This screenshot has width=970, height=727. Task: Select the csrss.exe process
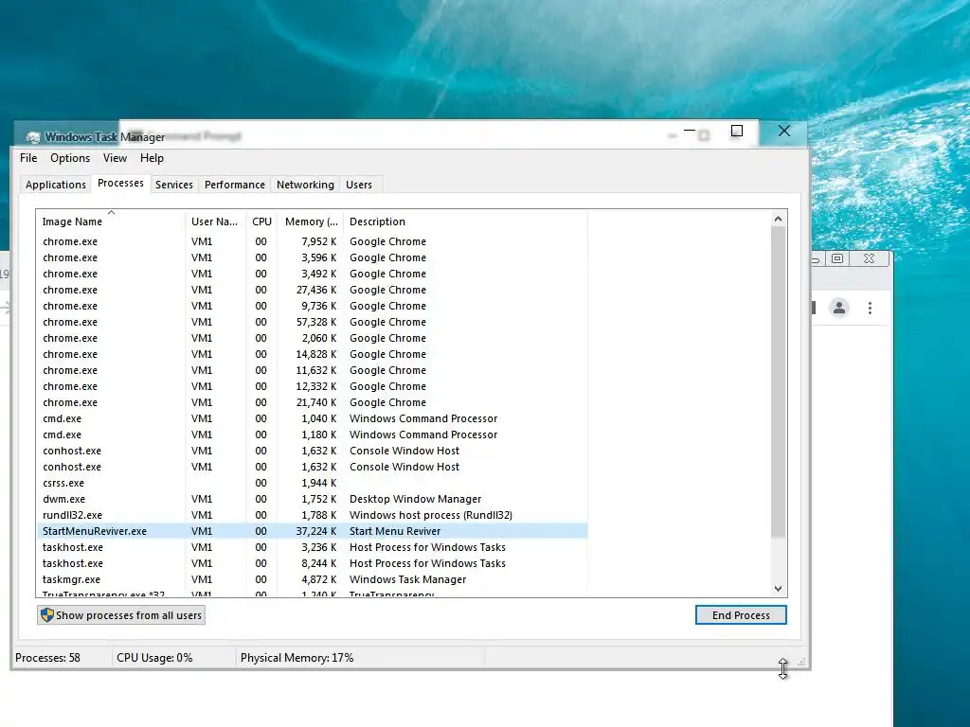pos(312,483)
